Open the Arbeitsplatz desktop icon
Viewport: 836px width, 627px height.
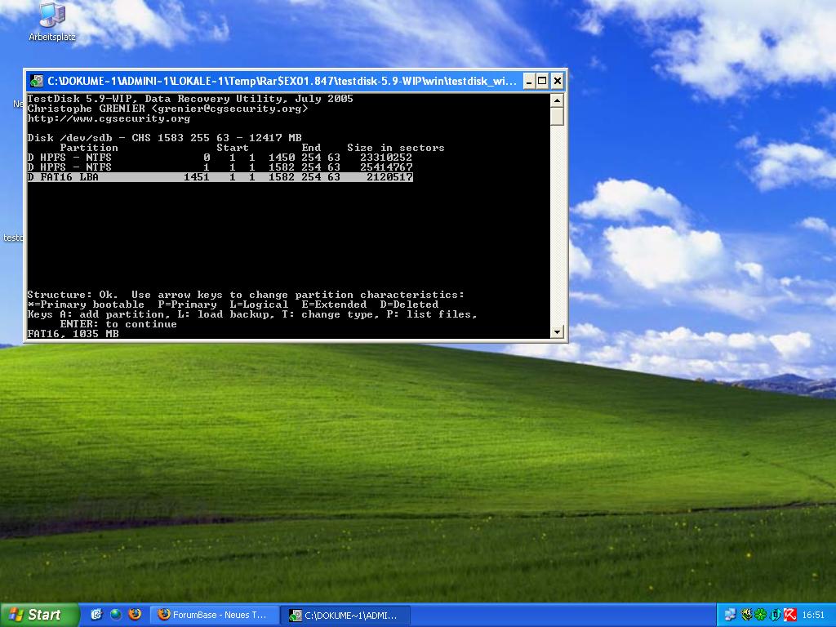[52, 21]
